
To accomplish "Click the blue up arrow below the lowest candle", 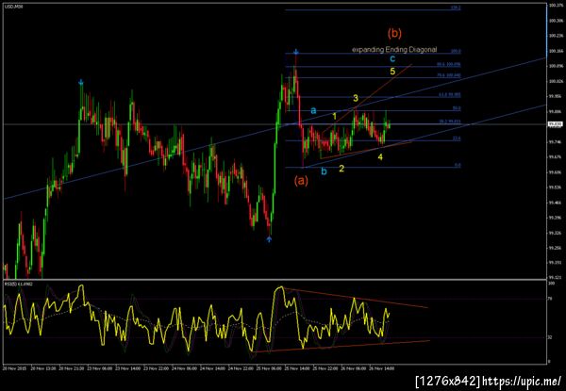I will click(x=269, y=239).
